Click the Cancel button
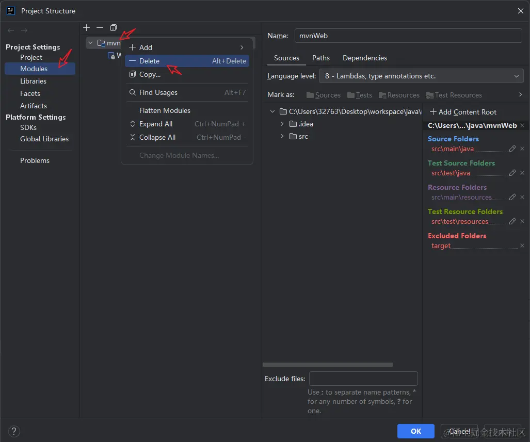Viewport: 530px width, 442px height. click(459, 431)
